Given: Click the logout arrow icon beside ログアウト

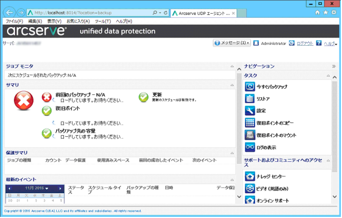Looking at the screenshot, I should (292, 43).
